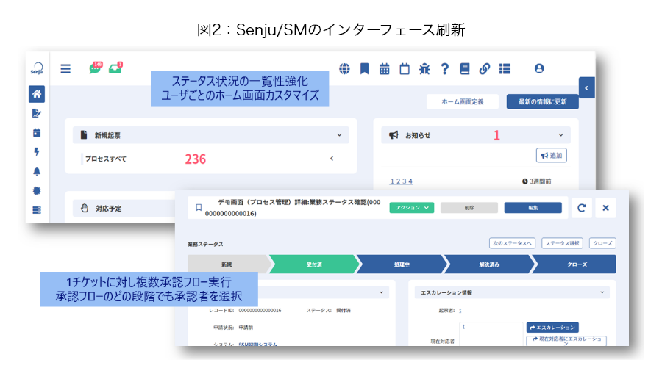This screenshot has width=662, height=382.
Task: Click the 3週間前 timestamp
Action: (537, 181)
